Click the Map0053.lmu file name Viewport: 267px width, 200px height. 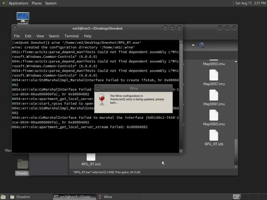[214, 64]
